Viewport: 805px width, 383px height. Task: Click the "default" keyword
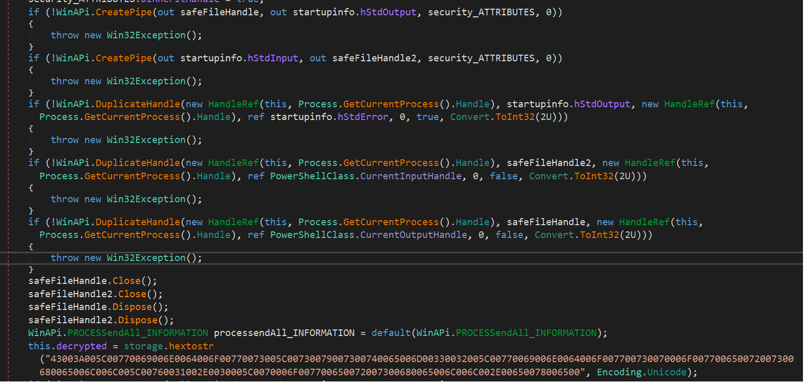(x=391, y=333)
